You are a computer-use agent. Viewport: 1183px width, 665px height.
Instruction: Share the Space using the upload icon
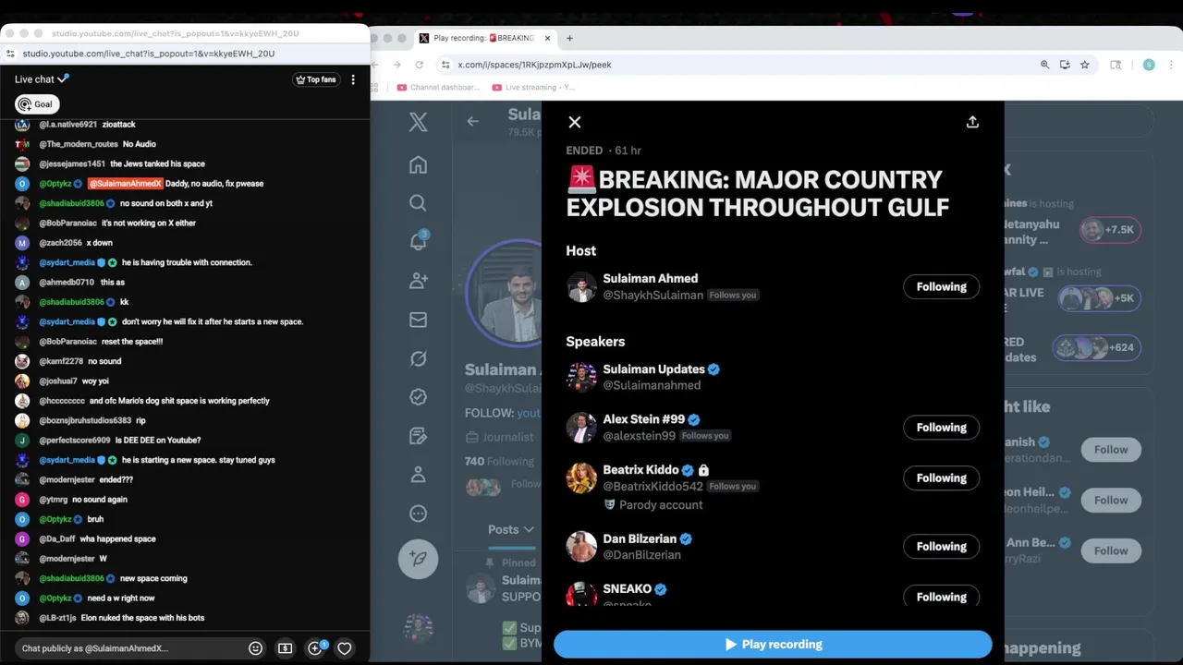(x=972, y=122)
